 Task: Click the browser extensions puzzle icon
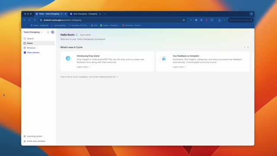coord(212,20)
